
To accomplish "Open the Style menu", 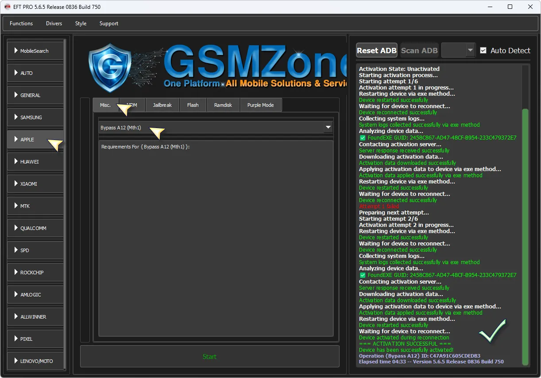I will 81,23.
